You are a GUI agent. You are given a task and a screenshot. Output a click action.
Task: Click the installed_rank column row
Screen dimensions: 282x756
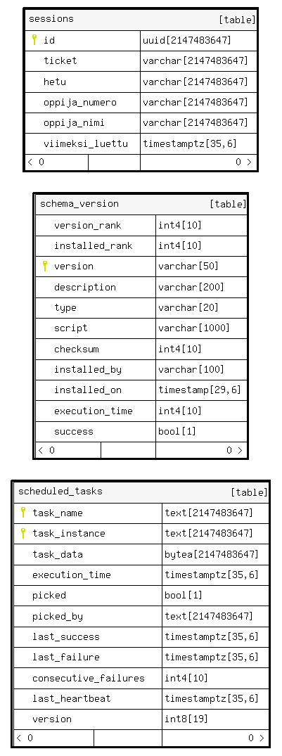point(141,246)
